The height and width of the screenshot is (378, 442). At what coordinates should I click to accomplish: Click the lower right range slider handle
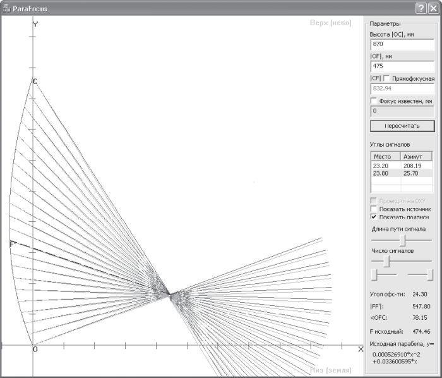click(x=430, y=274)
